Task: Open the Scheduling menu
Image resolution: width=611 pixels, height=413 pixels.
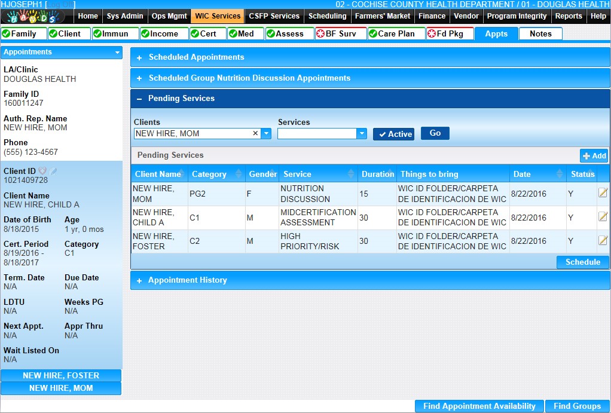Action: (x=327, y=16)
